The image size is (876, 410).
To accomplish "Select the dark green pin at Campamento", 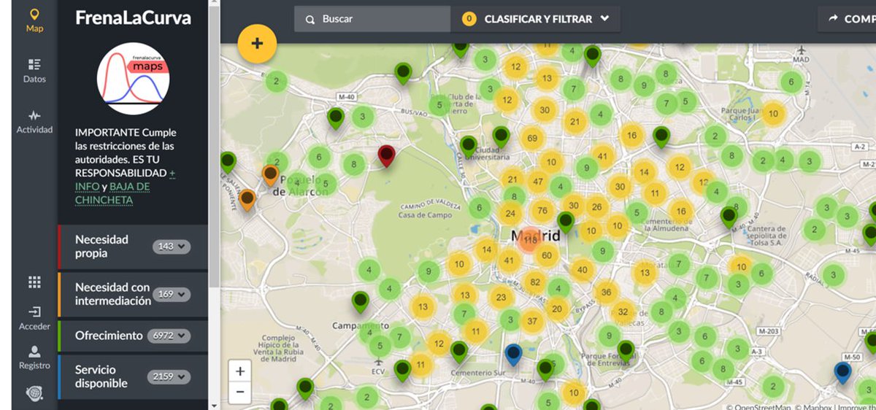I will point(360,301).
